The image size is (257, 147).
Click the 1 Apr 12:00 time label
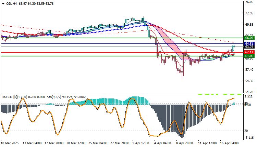tap(141, 143)
